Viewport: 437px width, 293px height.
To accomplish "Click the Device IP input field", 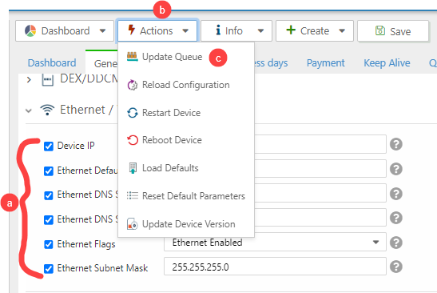I will [320, 144].
